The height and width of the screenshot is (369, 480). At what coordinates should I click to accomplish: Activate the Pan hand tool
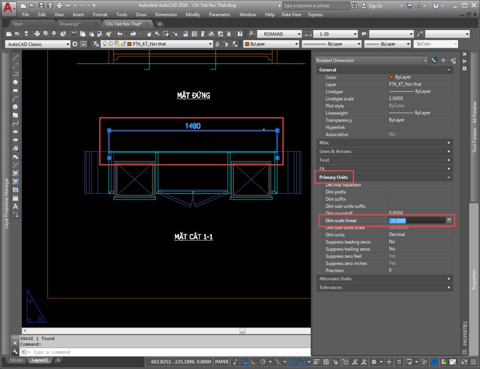(149, 34)
